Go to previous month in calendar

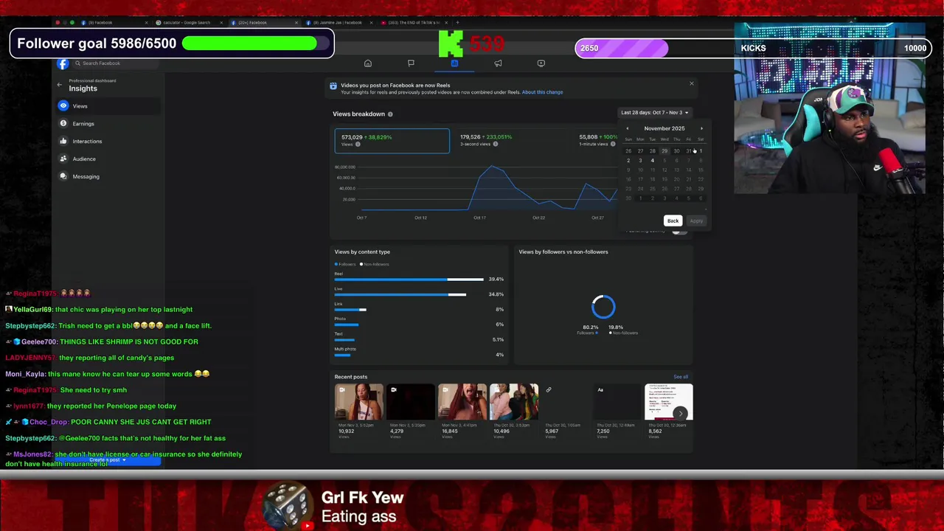pyautogui.click(x=628, y=129)
